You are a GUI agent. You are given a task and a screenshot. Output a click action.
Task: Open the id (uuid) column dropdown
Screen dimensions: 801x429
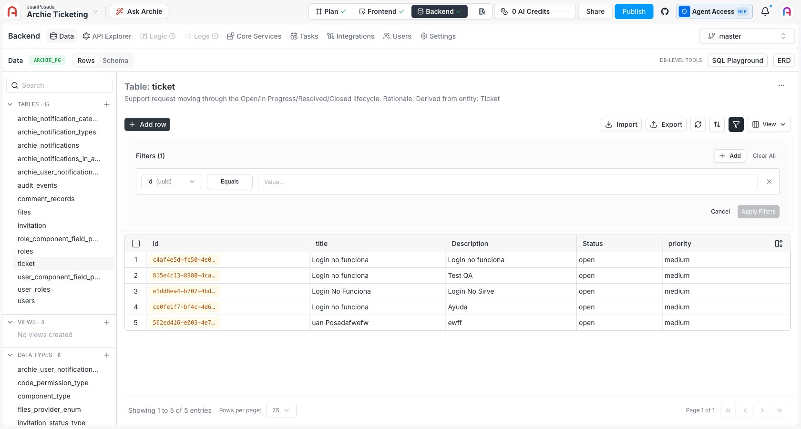172,182
